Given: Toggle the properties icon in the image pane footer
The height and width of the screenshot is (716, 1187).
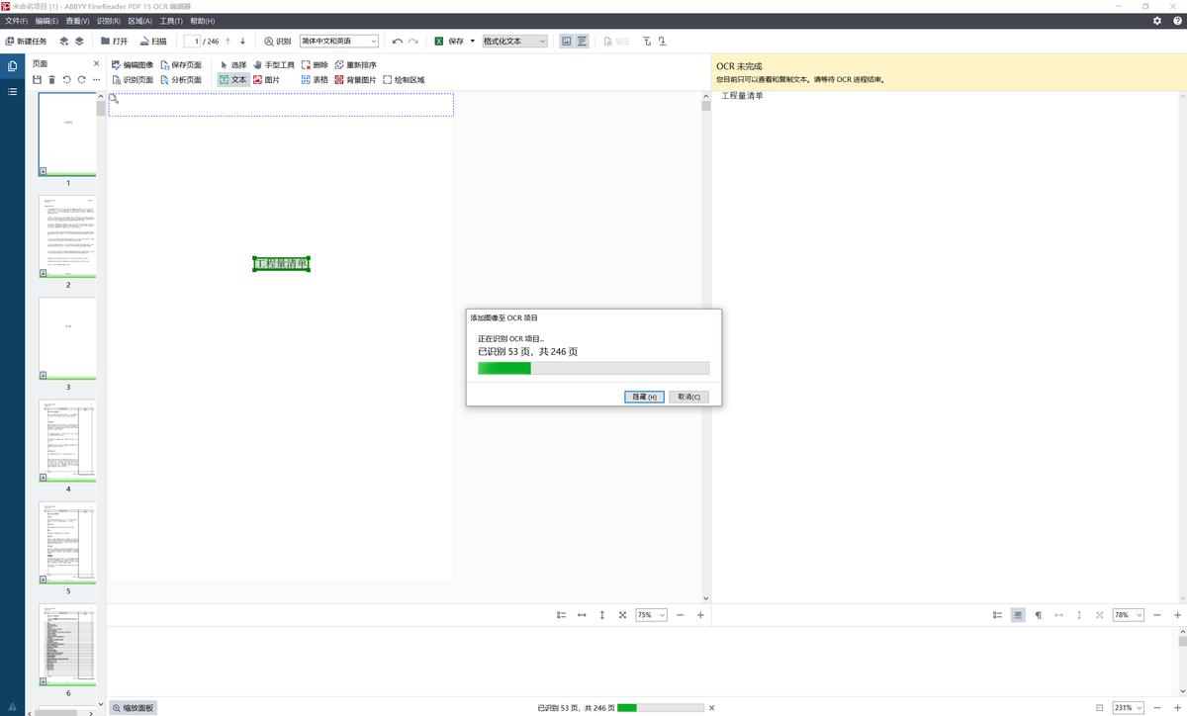Looking at the screenshot, I should 561,615.
